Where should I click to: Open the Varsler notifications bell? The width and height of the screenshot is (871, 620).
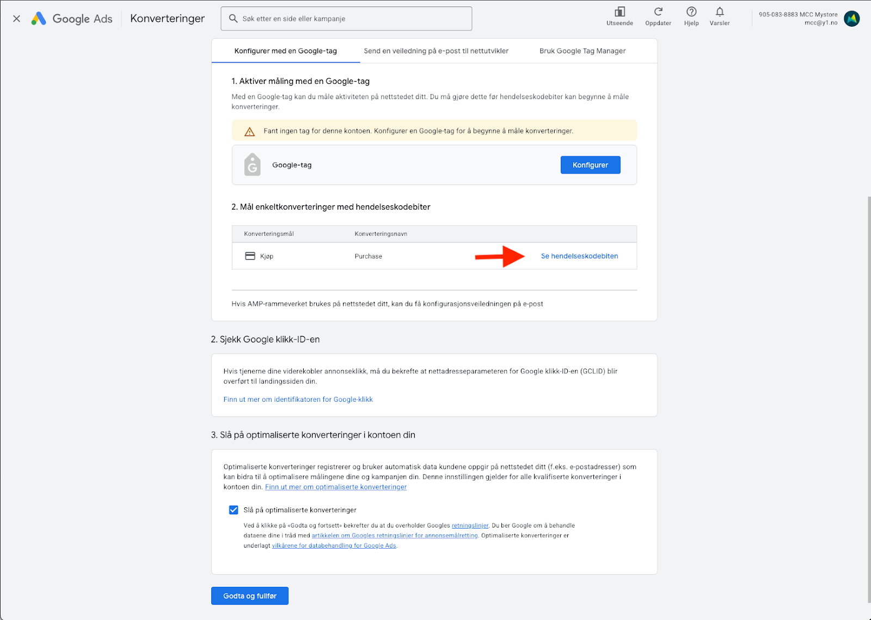click(x=720, y=12)
